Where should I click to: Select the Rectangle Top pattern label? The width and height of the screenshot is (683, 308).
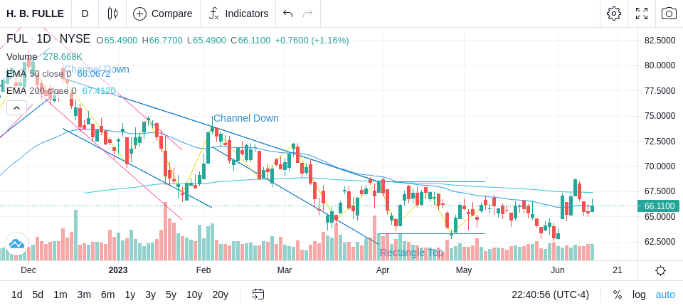(412, 253)
